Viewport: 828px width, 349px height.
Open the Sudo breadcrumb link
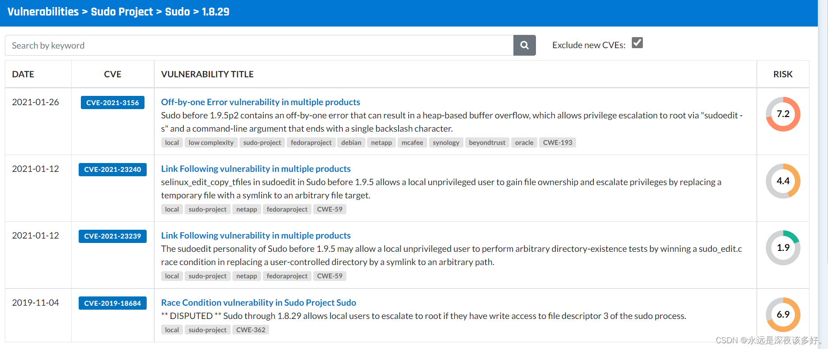coord(178,11)
